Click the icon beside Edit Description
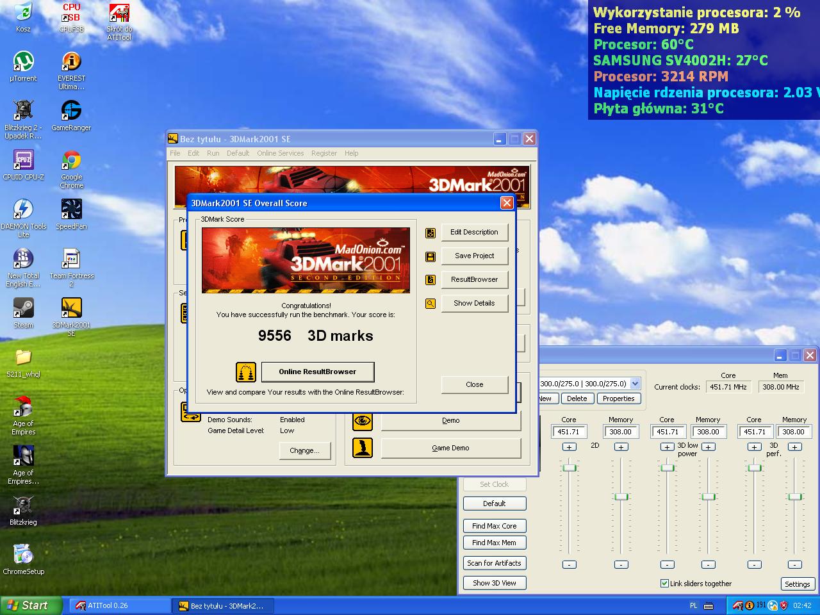Screen dimensions: 820x615 pyautogui.click(x=430, y=233)
